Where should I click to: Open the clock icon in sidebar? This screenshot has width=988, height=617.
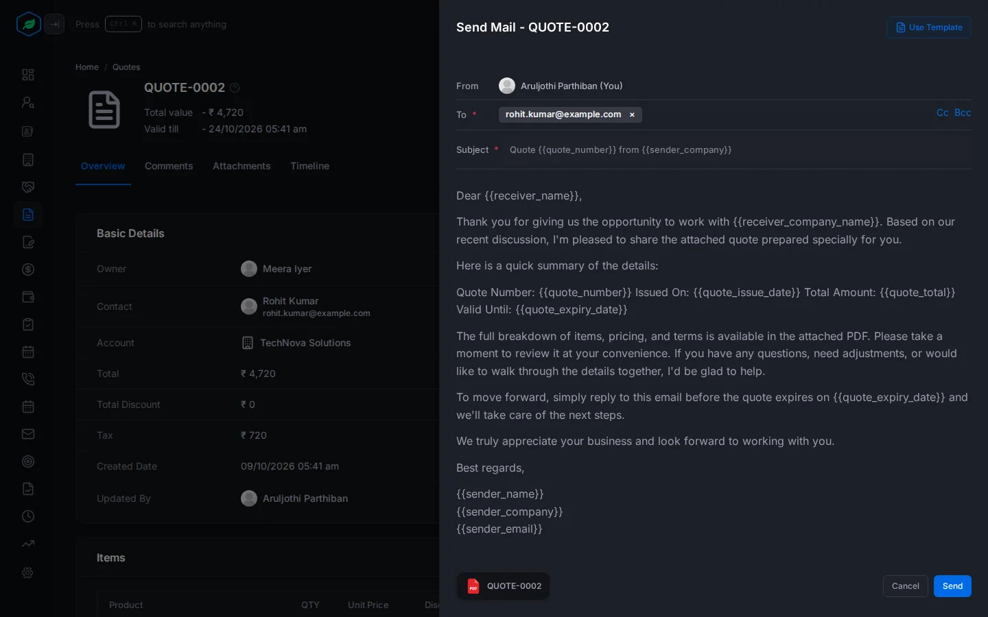pyautogui.click(x=28, y=516)
